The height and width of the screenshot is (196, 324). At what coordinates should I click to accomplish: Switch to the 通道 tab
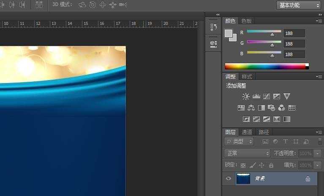coord(247,132)
